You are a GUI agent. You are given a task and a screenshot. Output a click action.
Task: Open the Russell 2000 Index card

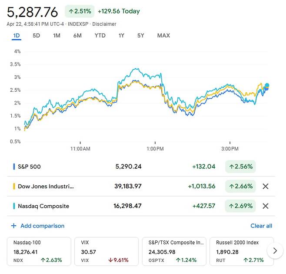pyautogui.click(x=241, y=251)
